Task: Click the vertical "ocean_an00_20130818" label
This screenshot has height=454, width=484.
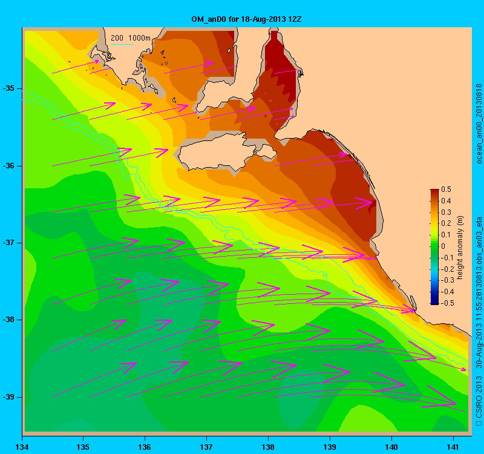Action: (x=479, y=123)
